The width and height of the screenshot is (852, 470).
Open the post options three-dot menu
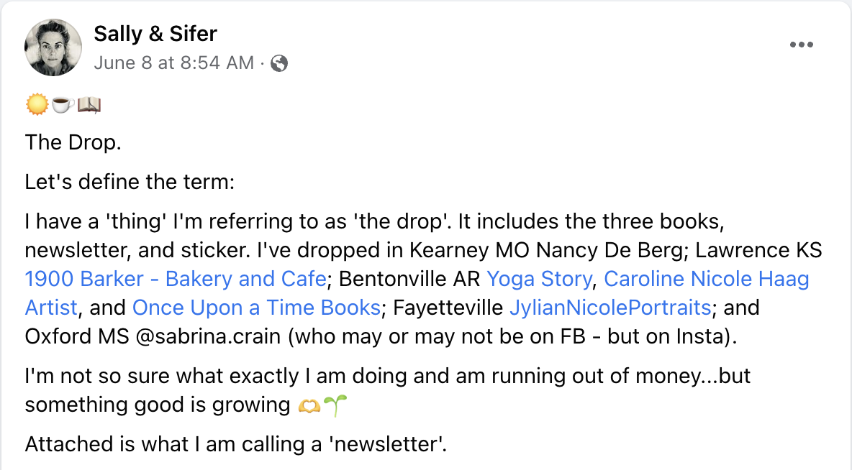tap(801, 45)
